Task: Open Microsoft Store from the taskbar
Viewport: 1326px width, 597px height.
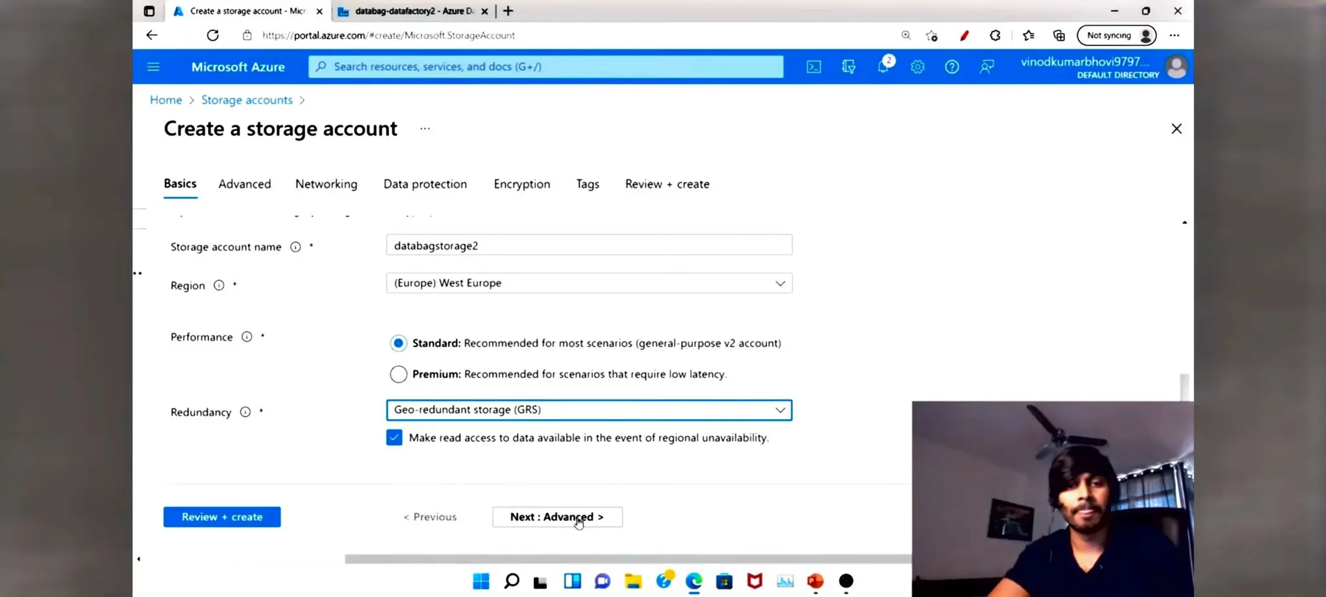Action: tap(725, 581)
